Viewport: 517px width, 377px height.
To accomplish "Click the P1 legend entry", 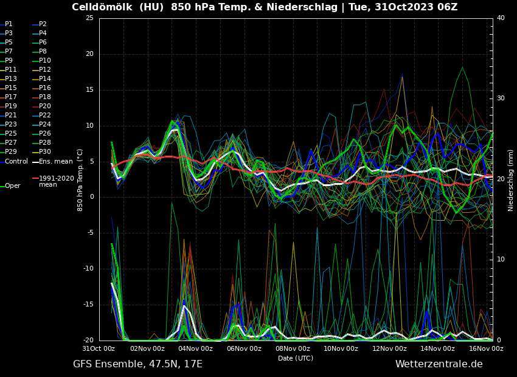I will [9, 24].
